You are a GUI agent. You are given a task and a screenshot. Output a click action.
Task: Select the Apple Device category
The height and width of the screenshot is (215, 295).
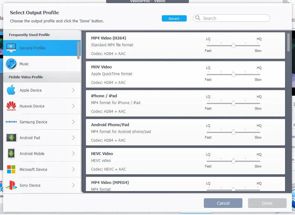[31, 90]
